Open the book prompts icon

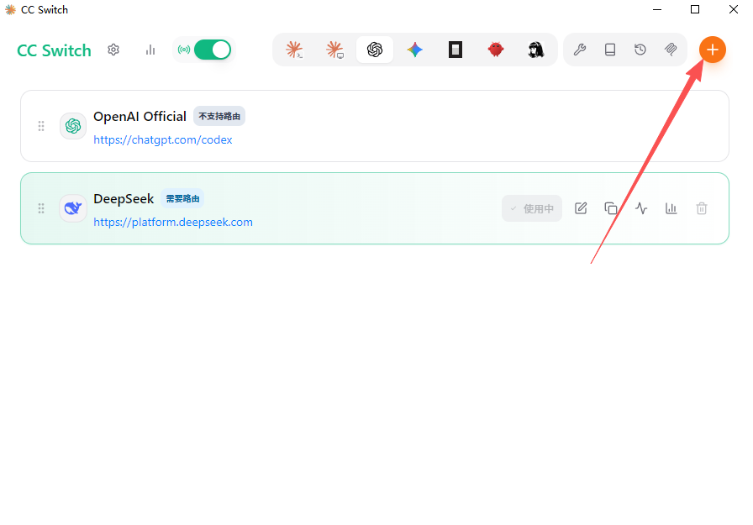coord(610,50)
